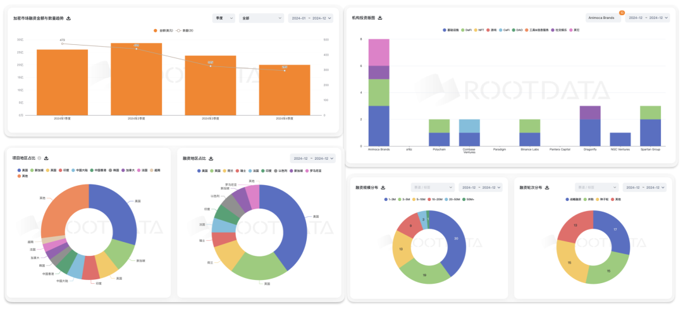Screen dimensions: 683x309
Task: Toggle the 荷兰 legend in 融资地区占比
Action: (228, 171)
